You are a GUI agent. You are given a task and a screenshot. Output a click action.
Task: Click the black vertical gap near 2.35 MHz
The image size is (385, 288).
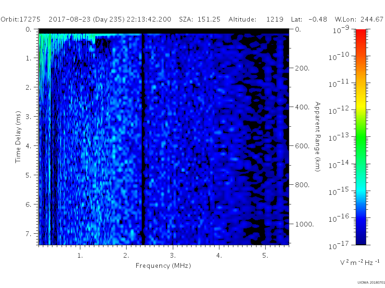click(x=143, y=140)
